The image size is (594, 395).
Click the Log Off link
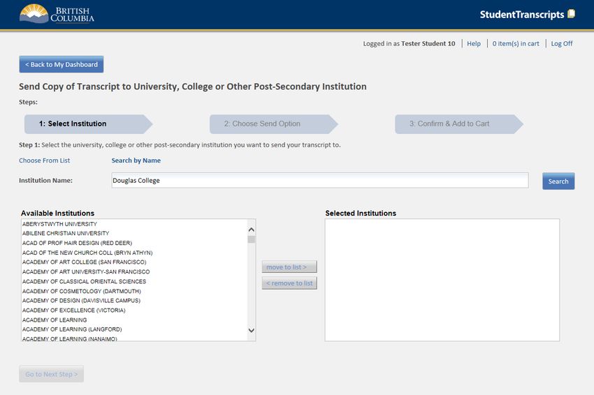click(561, 43)
